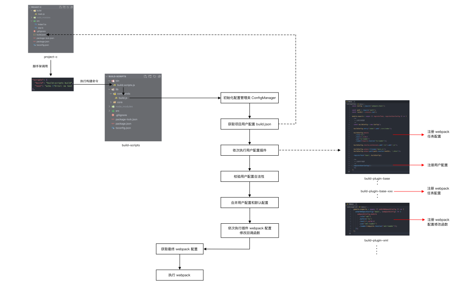The height and width of the screenshot is (290, 471).
Task: Click the scripts JSON code snippet
Action: [53, 84]
